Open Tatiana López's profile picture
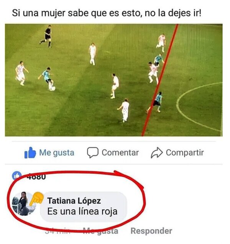The width and height of the screenshot is (230, 244). click(24, 204)
